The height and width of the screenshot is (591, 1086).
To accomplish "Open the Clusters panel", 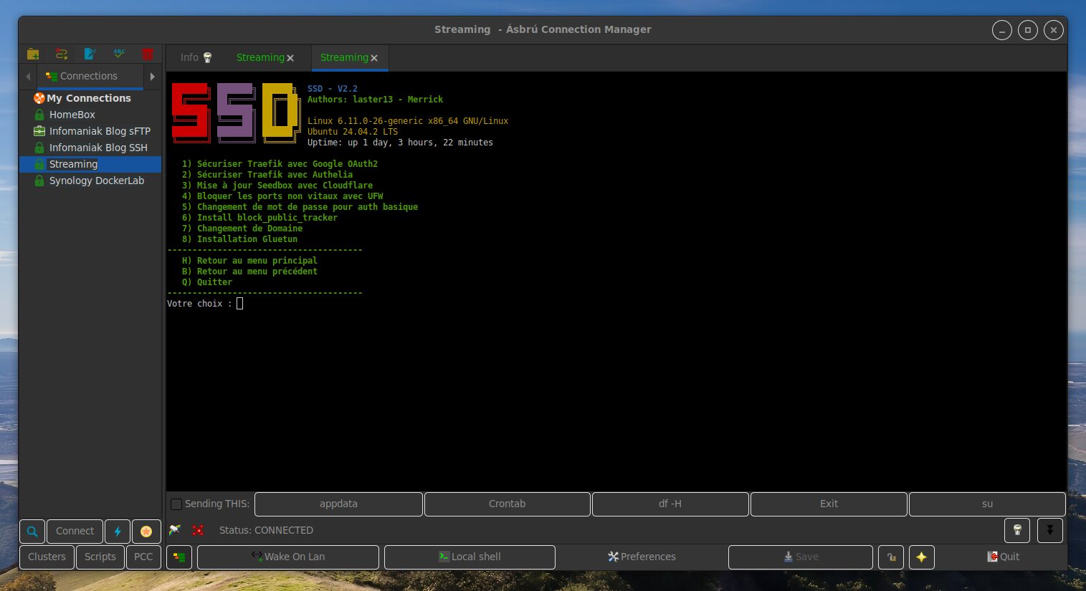I will (47, 557).
